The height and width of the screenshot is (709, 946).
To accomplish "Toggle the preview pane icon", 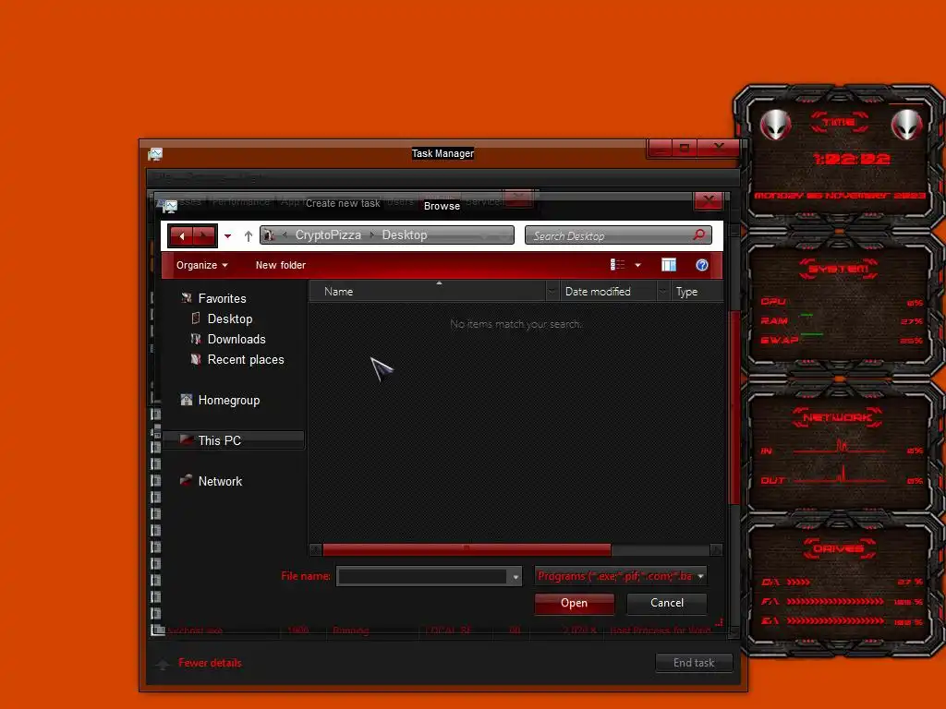I will [669, 265].
